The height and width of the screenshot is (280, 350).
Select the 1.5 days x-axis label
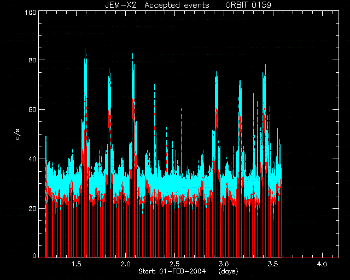point(77,264)
